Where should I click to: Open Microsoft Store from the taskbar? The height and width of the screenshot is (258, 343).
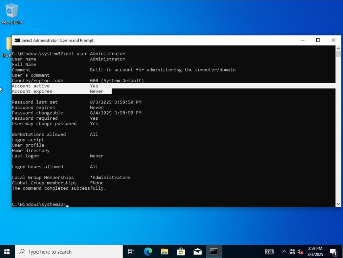[181, 252]
